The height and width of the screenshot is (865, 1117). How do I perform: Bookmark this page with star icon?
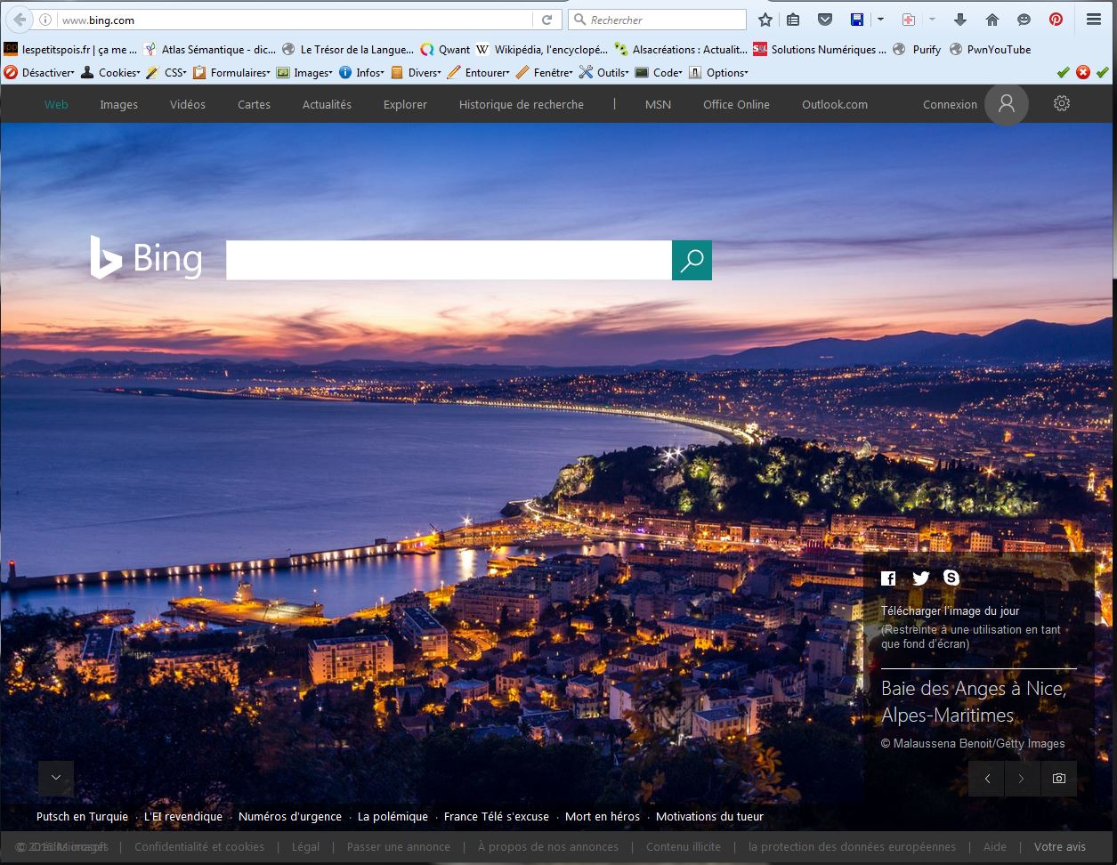coord(765,20)
